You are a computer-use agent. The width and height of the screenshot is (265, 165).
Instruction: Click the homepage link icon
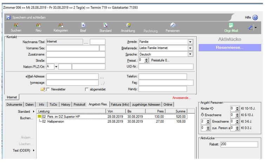click(x=103, y=83)
